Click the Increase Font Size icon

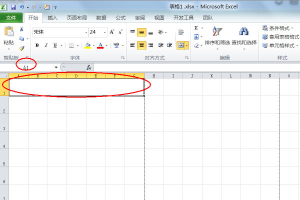click(x=111, y=32)
